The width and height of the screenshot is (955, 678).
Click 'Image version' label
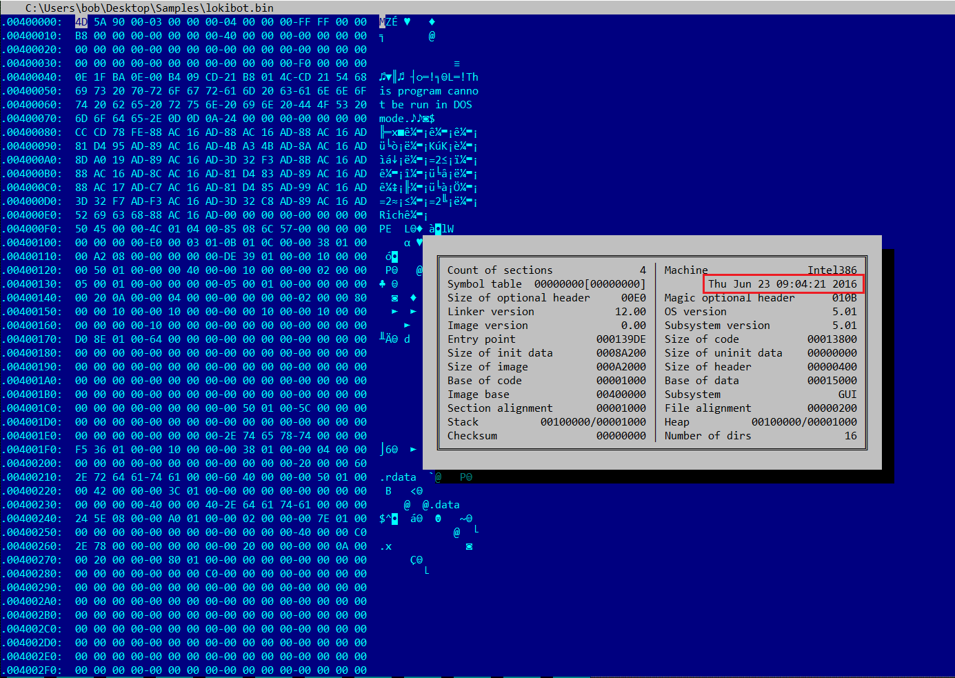487,326
